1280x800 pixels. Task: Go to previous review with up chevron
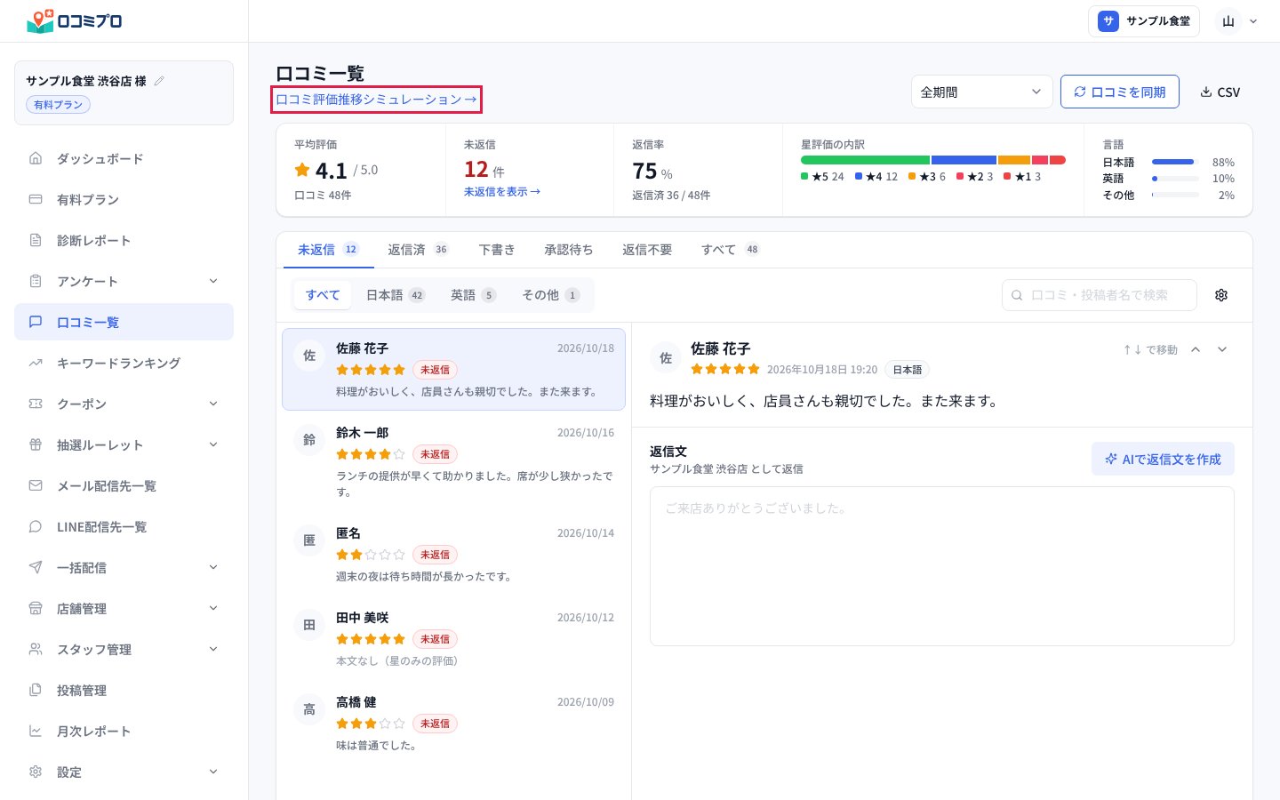pyautogui.click(x=1196, y=349)
